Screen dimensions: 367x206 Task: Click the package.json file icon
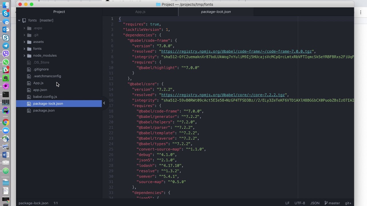29,110
